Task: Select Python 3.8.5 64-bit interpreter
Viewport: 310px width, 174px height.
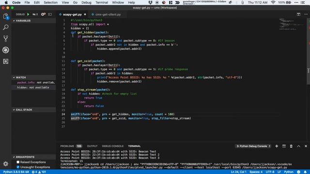Action: [x=16, y=172]
